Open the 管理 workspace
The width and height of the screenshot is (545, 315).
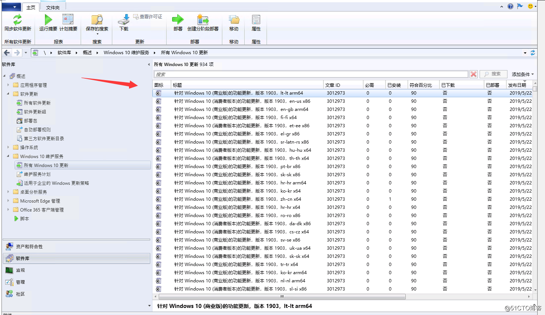(76, 282)
